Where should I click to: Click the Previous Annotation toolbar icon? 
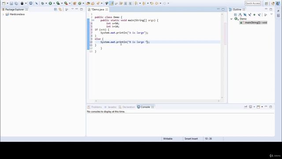click(x=144, y=3)
